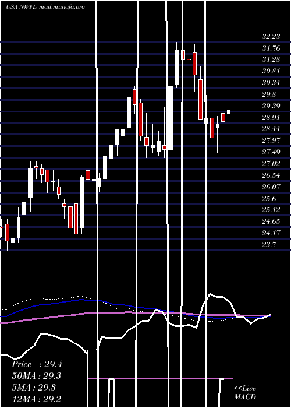Click the '50MA : 29.3' readout

(37, 376)
